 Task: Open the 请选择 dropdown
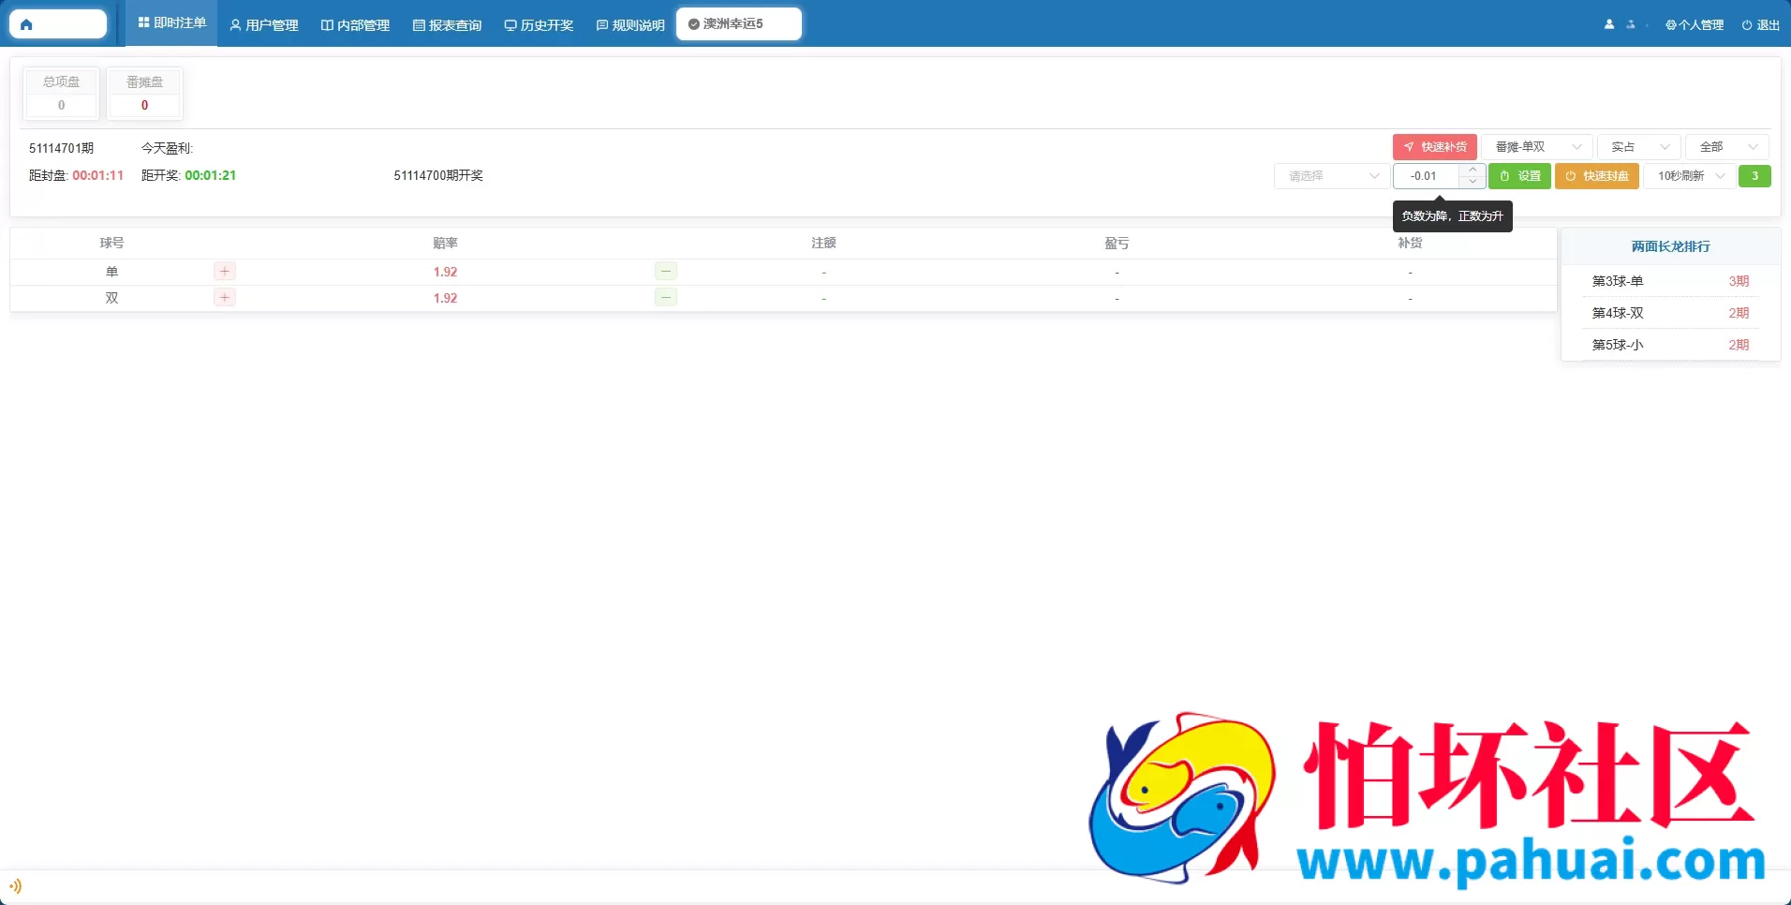click(1332, 176)
